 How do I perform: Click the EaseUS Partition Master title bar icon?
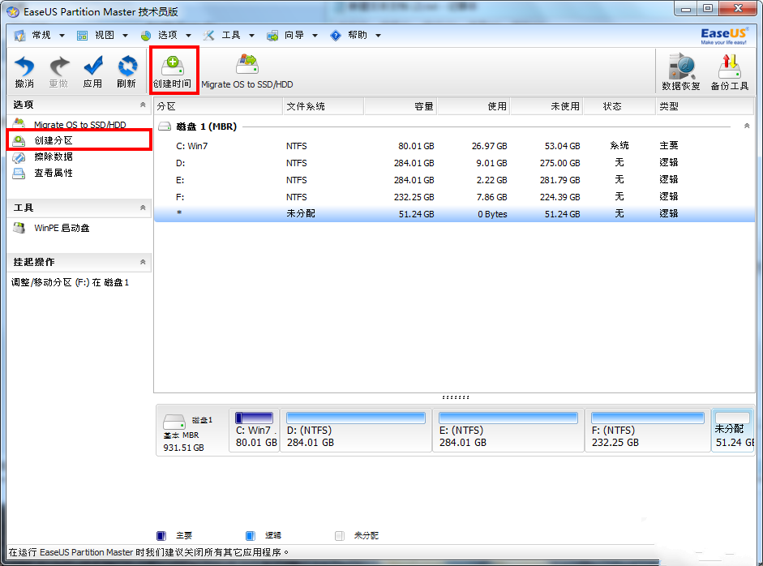(13, 11)
